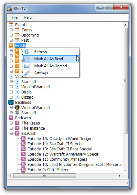This screenshot has height=195, width=137.
Task: Click the purple icon beside The Instance
Action: click(17, 128)
